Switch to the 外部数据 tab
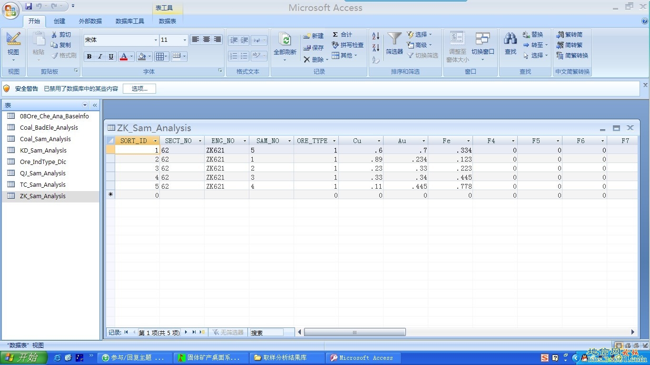 (90, 21)
